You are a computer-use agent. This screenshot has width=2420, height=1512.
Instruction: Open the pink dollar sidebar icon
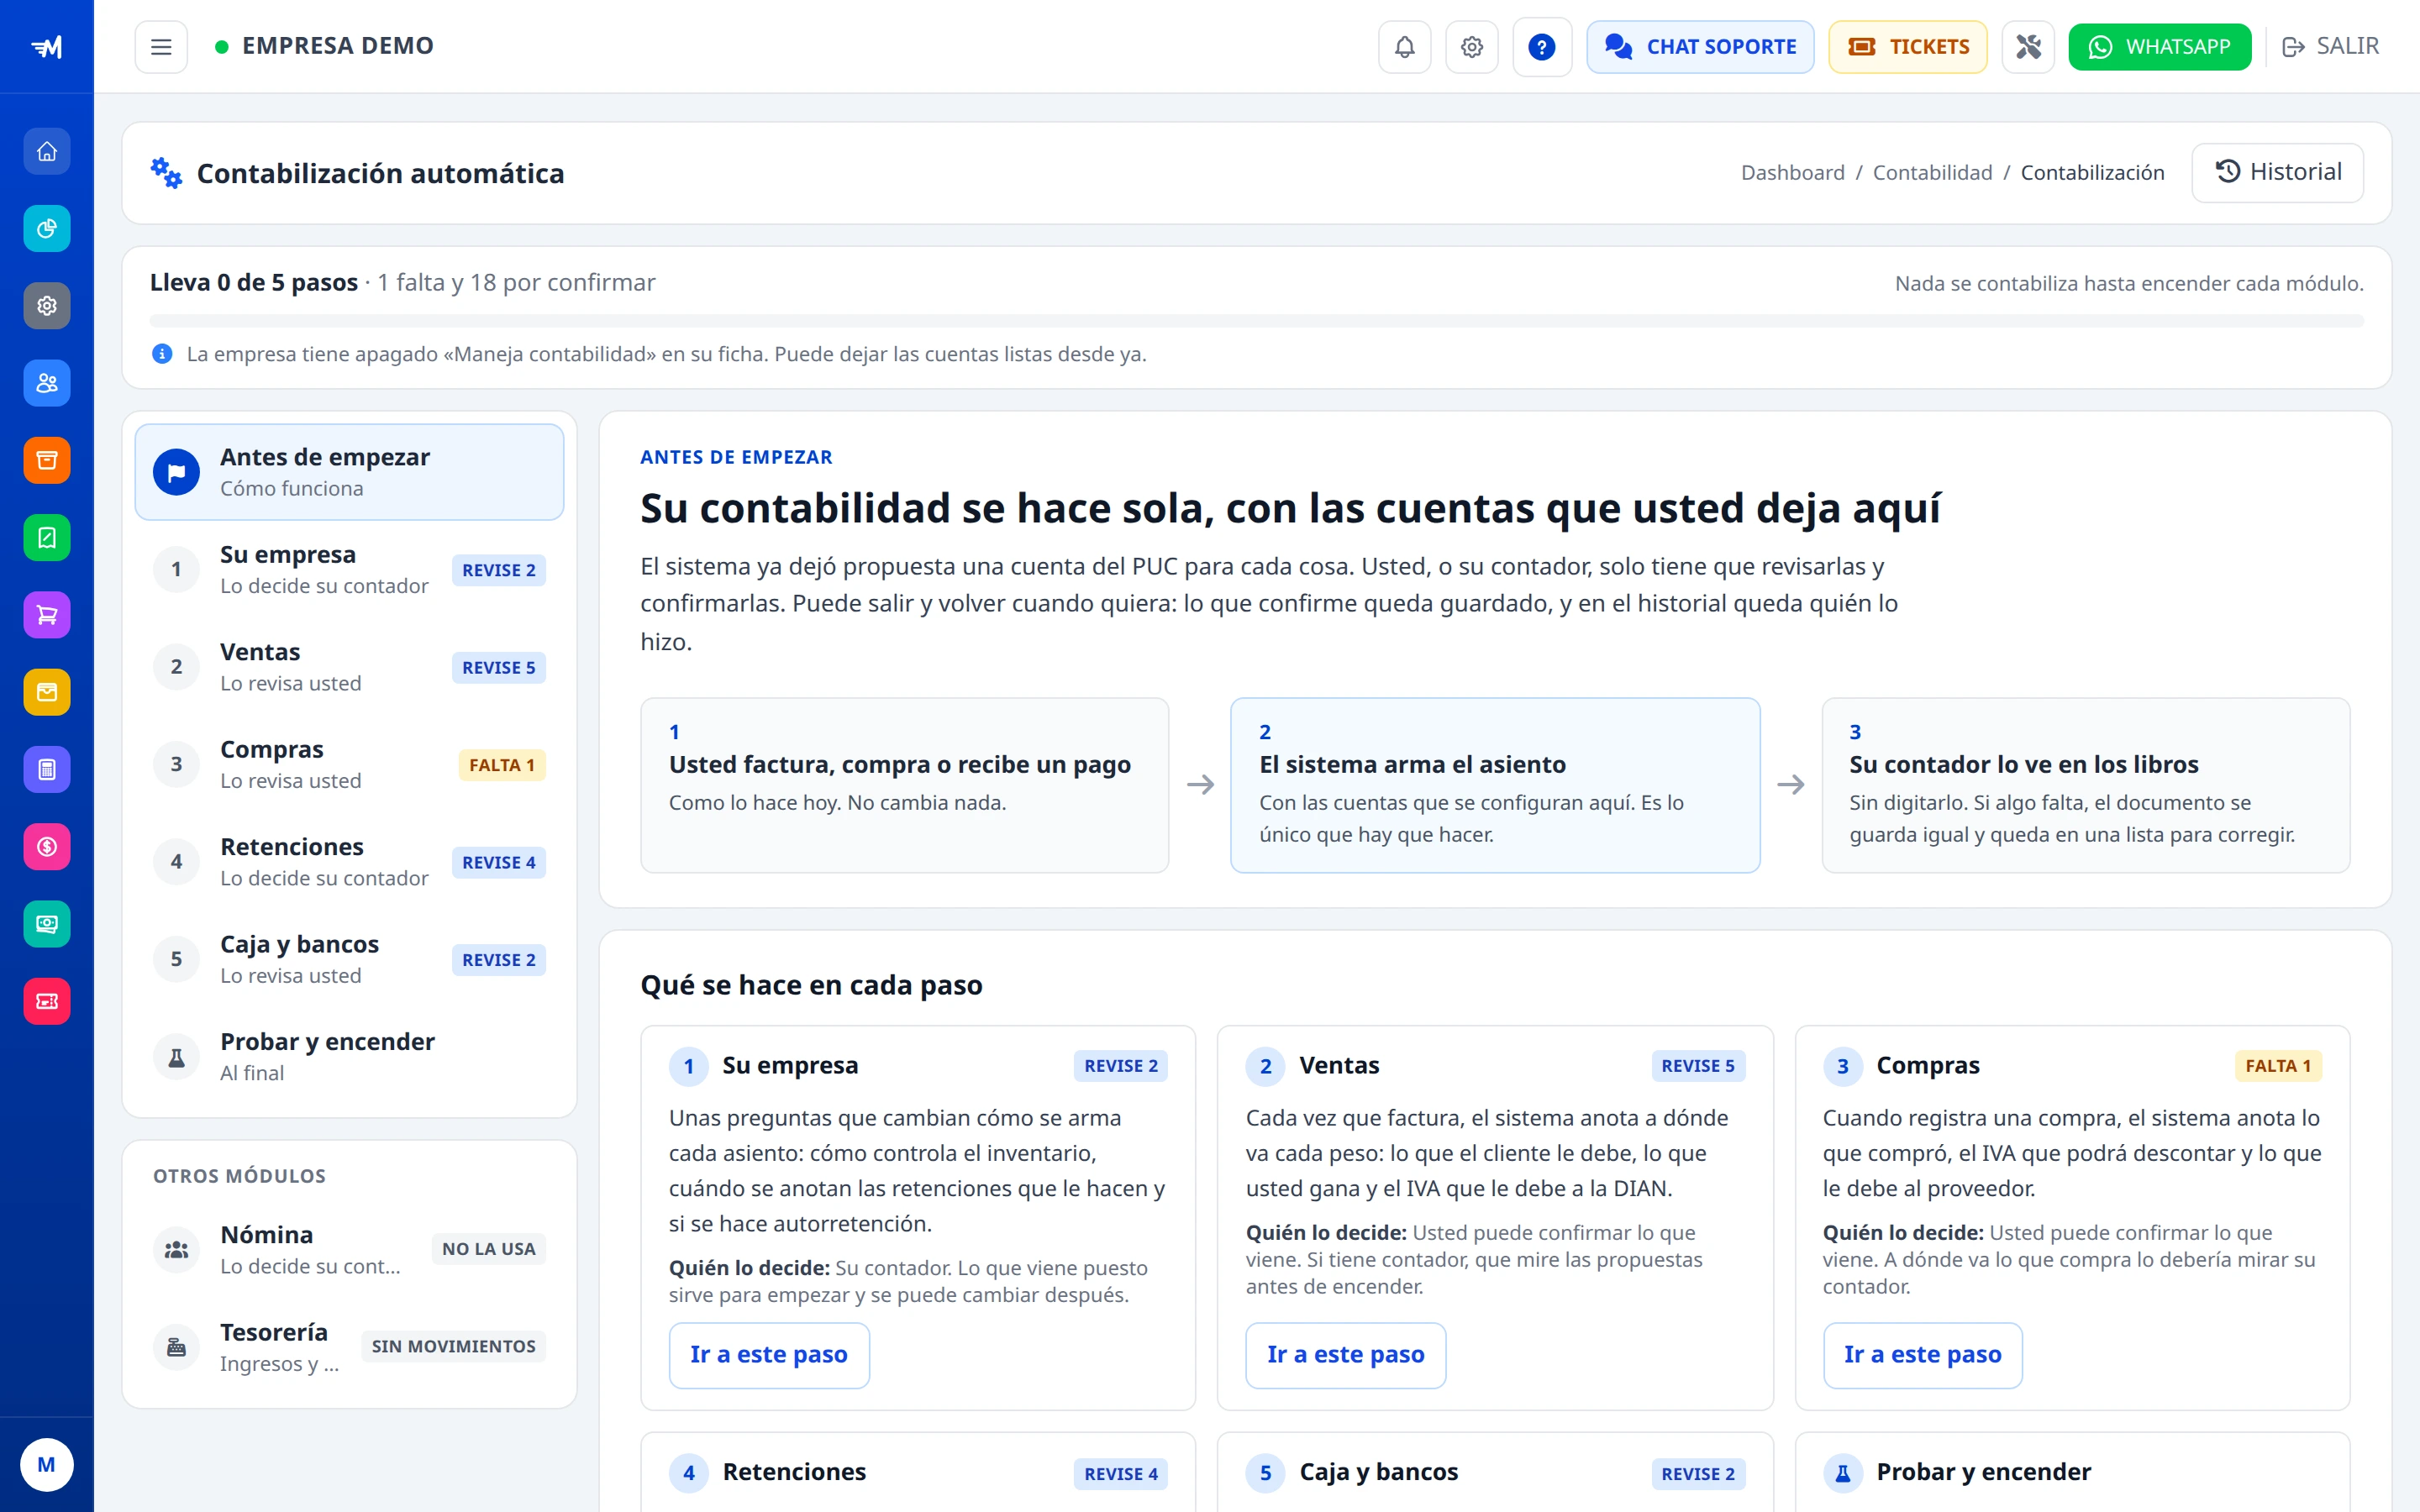47,847
